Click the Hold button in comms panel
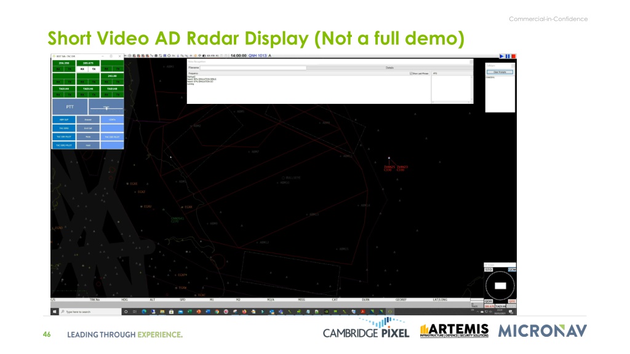 coord(88,145)
